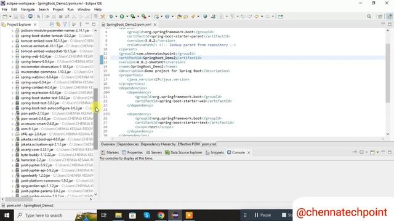Open dropdown arrow next to New icon

point(10,17)
